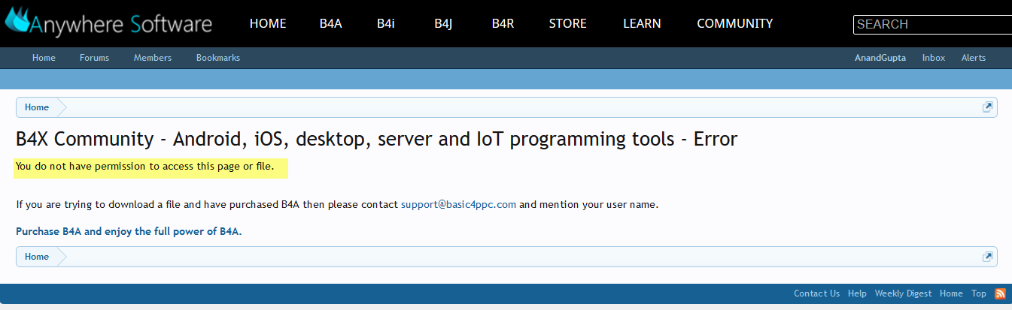This screenshot has width=1012, height=310.
Task: Open the HOME main menu item
Action: 268,23
